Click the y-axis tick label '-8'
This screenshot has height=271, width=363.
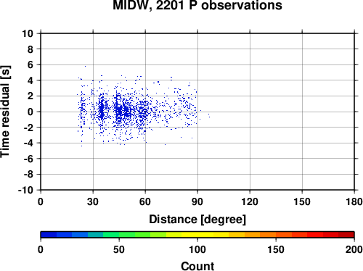point(28,175)
